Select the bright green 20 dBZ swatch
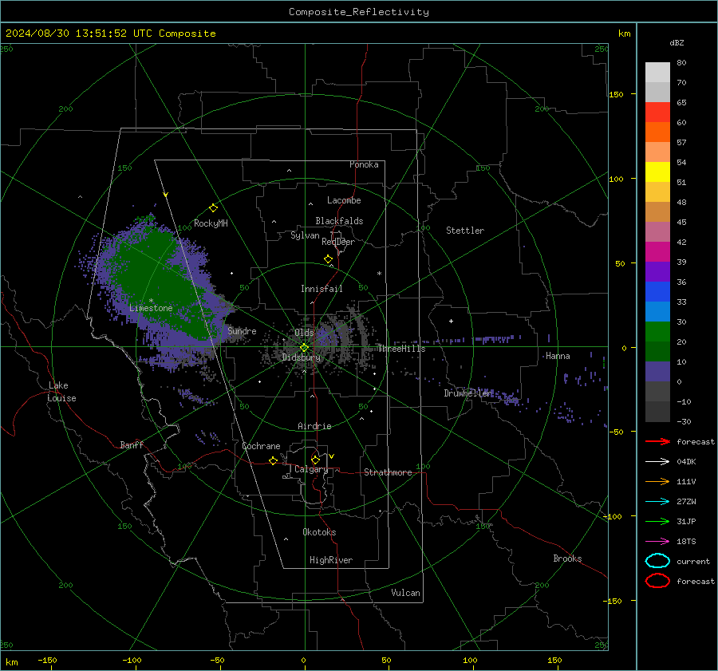 (657, 332)
